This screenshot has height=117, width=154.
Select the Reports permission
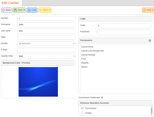point(115,63)
